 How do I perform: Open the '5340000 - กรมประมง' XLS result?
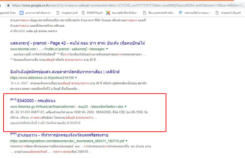36,101
